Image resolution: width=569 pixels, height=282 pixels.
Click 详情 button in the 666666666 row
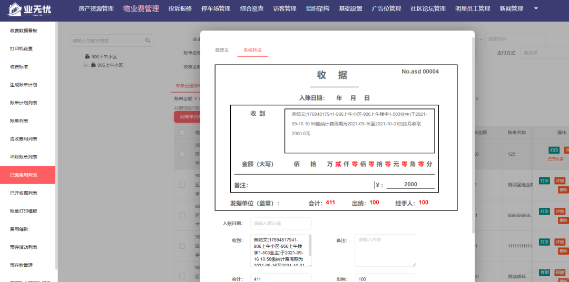point(560,211)
